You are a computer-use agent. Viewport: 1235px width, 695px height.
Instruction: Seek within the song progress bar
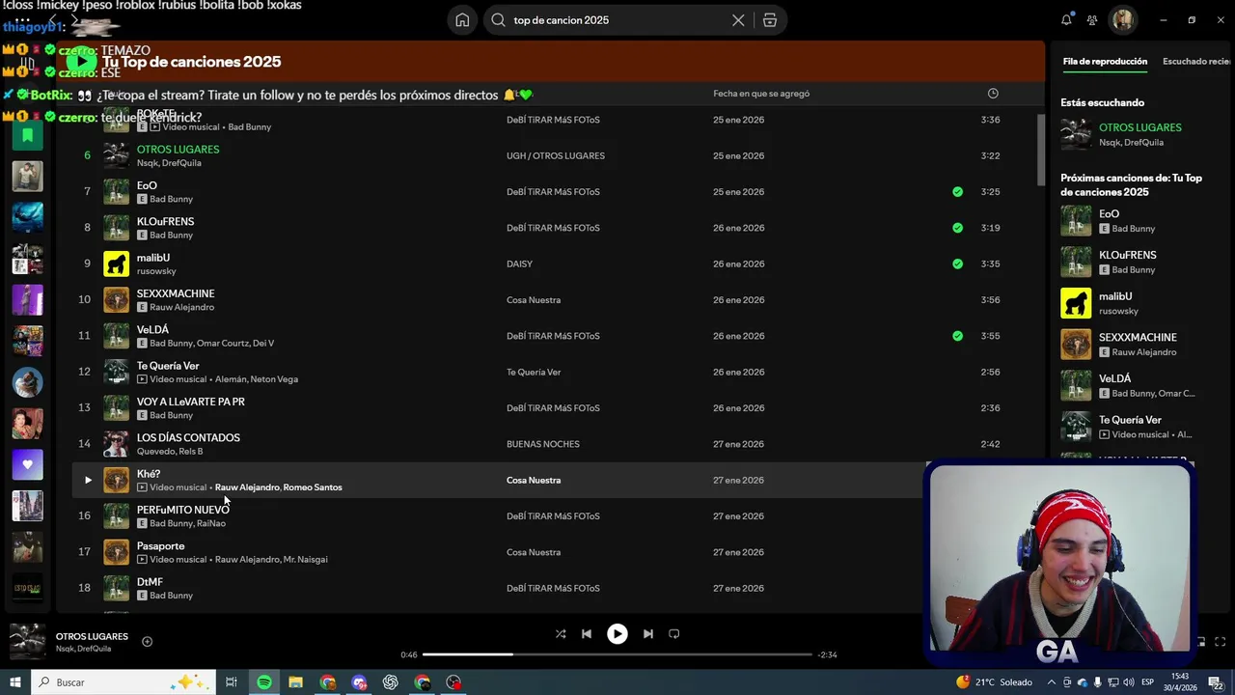[x=617, y=654]
